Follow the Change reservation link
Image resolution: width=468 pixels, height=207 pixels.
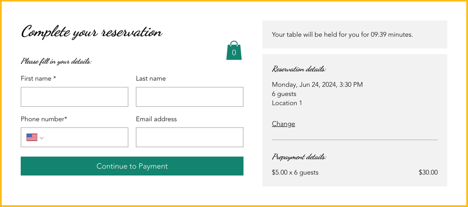283,124
